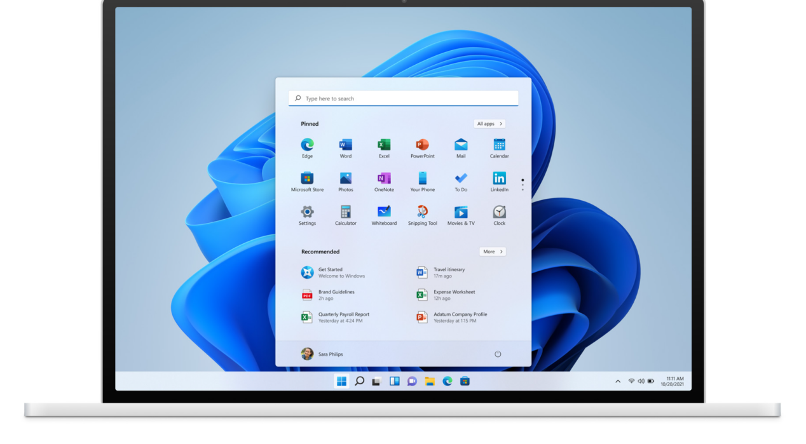
Task: Open the Mail app
Action: [461, 148]
